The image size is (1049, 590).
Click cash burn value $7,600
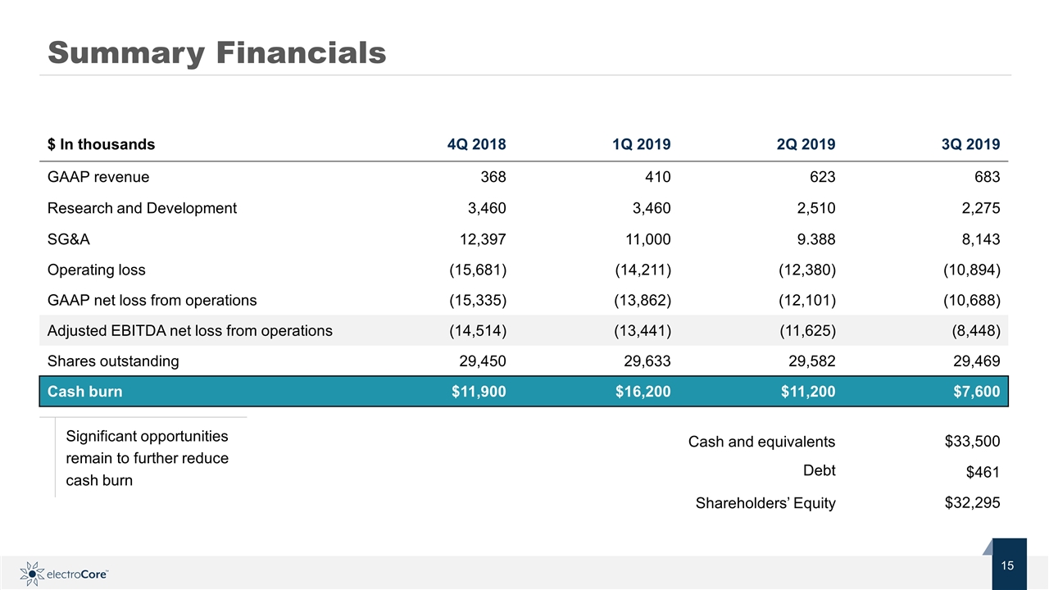pos(976,392)
